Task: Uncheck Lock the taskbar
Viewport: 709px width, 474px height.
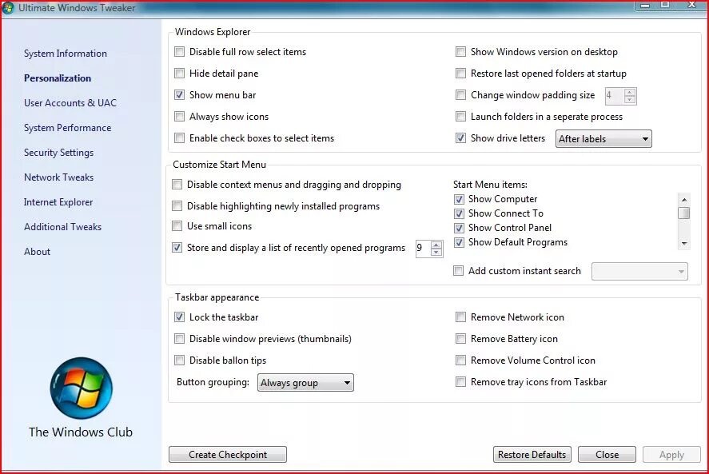Action: tap(180, 317)
